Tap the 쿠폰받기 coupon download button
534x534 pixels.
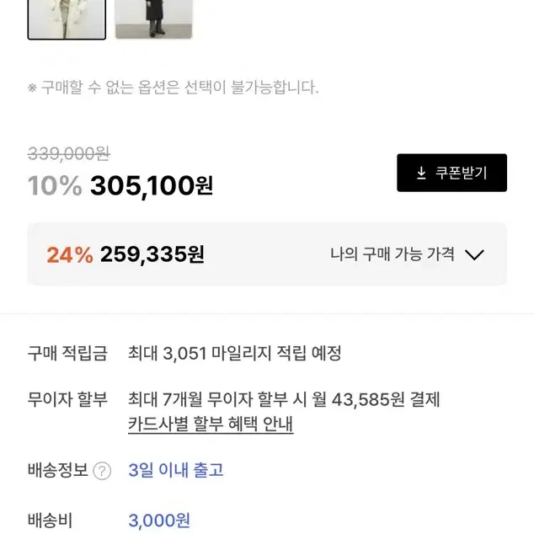pyautogui.click(x=451, y=173)
